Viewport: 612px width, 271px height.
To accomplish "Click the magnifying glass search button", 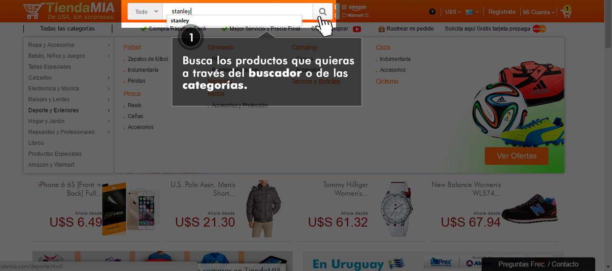I will 323,12.
